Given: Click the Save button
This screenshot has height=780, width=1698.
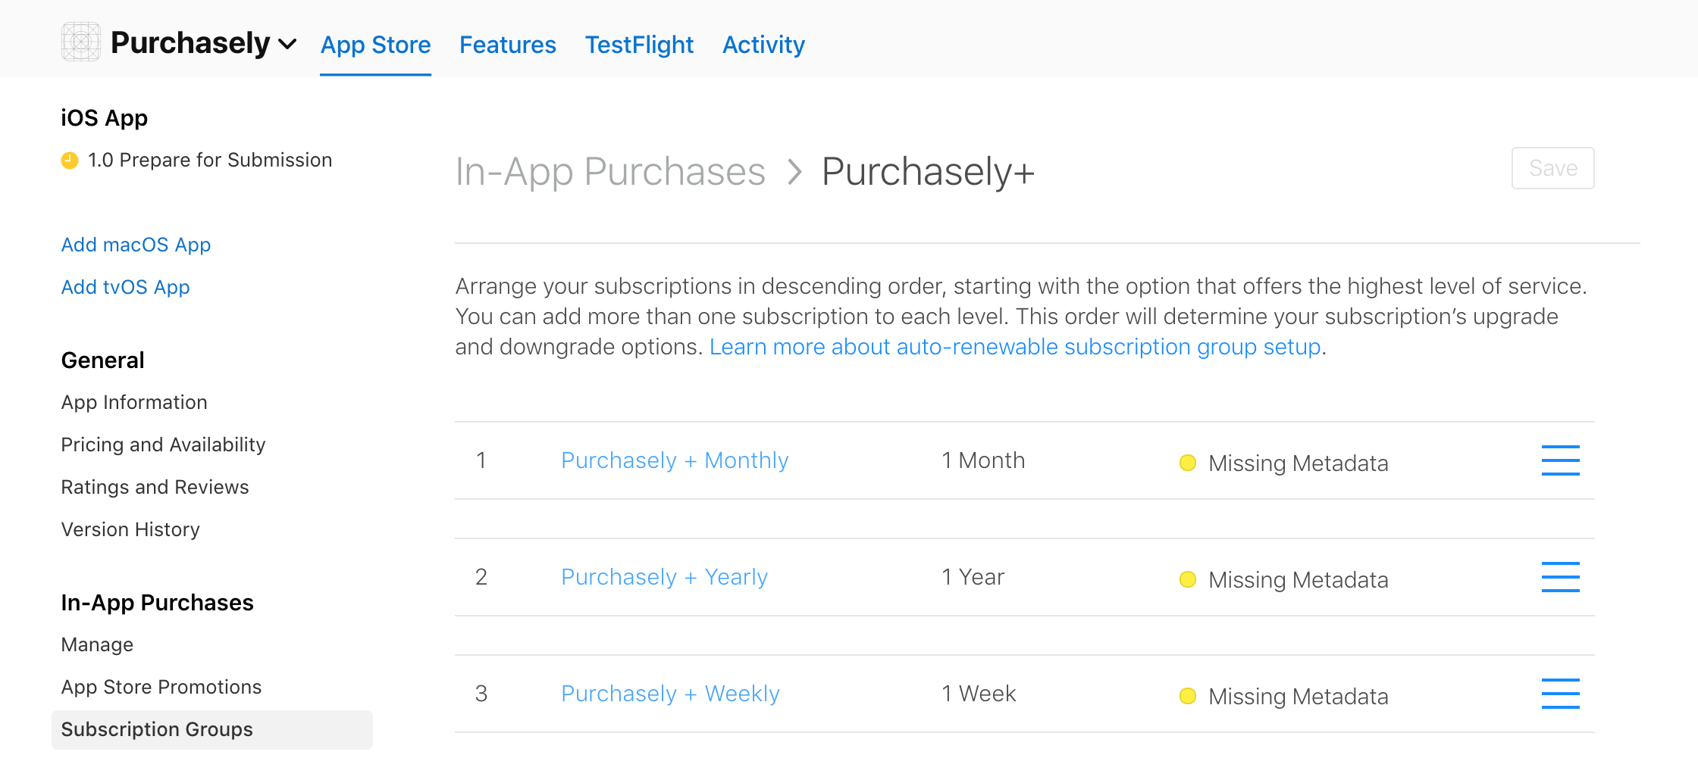Looking at the screenshot, I should coord(1552,168).
